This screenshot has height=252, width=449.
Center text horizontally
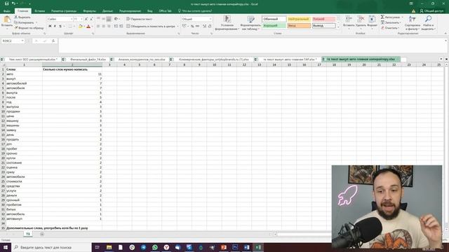pyautogui.click(x=103, y=26)
